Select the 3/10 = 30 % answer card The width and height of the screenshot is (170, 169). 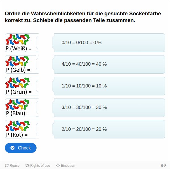click(109, 108)
